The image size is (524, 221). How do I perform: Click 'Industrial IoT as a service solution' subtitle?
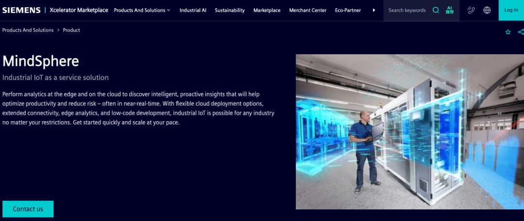tap(55, 78)
